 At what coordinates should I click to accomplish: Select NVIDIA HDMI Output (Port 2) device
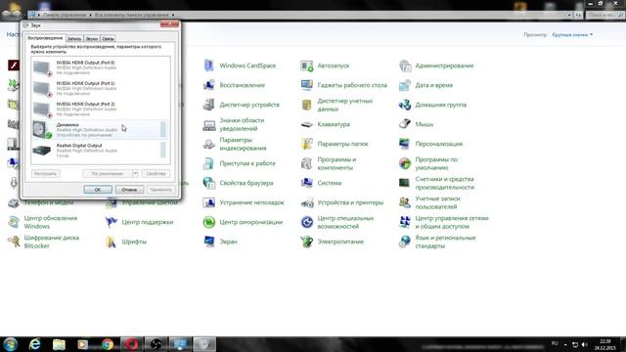pyautogui.click(x=100, y=109)
